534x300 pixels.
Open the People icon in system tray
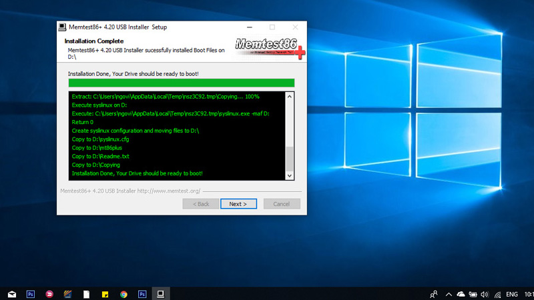(x=433, y=294)
